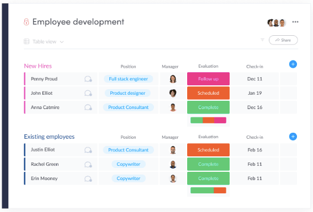Image resolution: width=313 pixels, height=212 pixels.
Task: Click the John Elliot name cell
Action: pyautogui.click(x=61, y=93)
